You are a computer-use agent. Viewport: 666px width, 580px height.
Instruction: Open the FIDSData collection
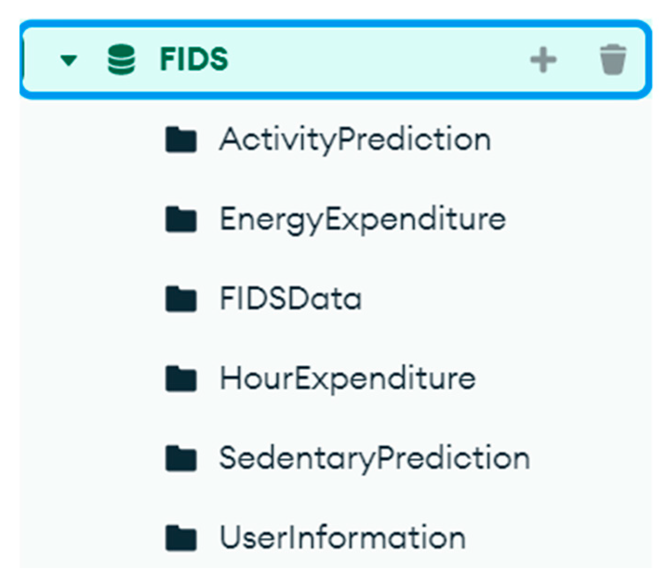291,299
